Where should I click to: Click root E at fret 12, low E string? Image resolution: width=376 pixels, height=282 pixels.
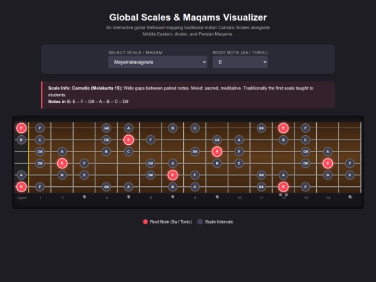pyautogui.click(x=283, y=187)
